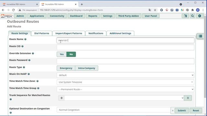Show help for Optional Destination on Congestion

[11, 113]
